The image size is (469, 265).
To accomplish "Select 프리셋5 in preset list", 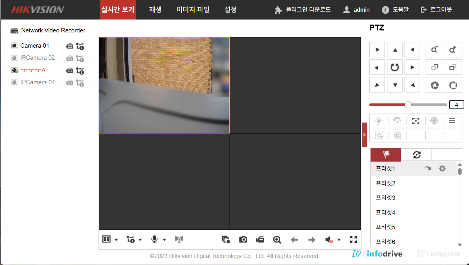I will (x=414, y=227).
